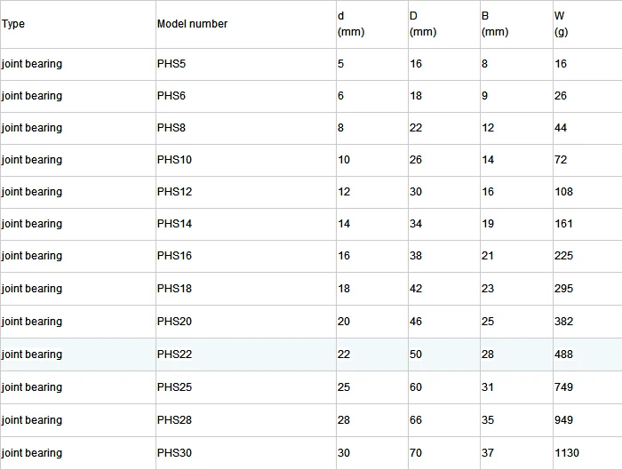Select the highlighted PHS22 model cell

[x=174, y=354]
